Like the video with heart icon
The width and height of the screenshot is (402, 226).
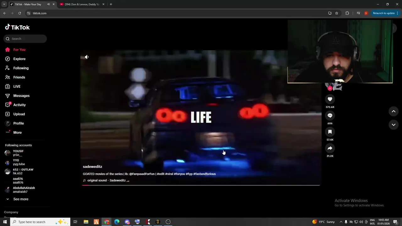[330, 99]
